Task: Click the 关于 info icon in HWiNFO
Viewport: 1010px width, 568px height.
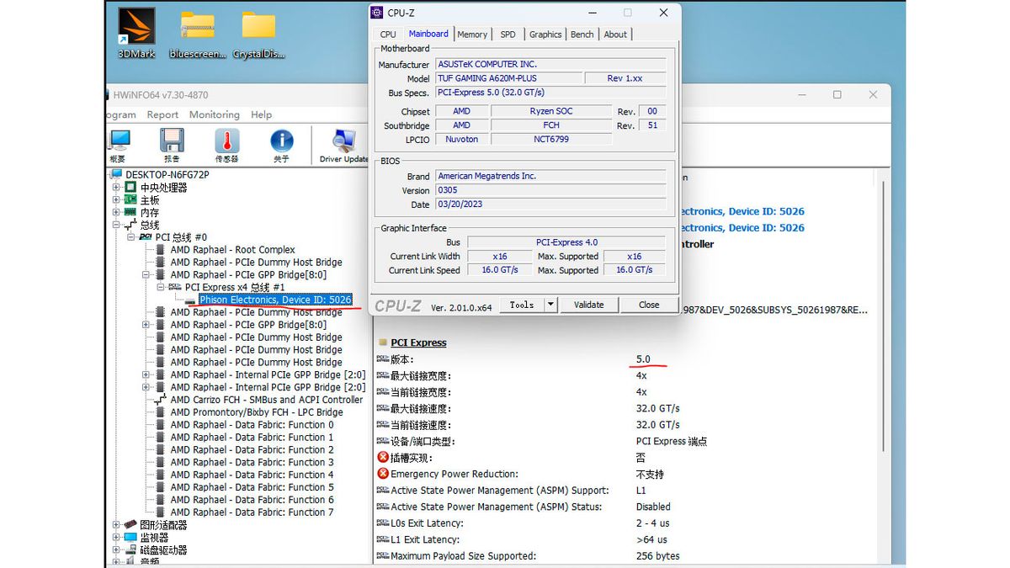Action: [281, 141]
